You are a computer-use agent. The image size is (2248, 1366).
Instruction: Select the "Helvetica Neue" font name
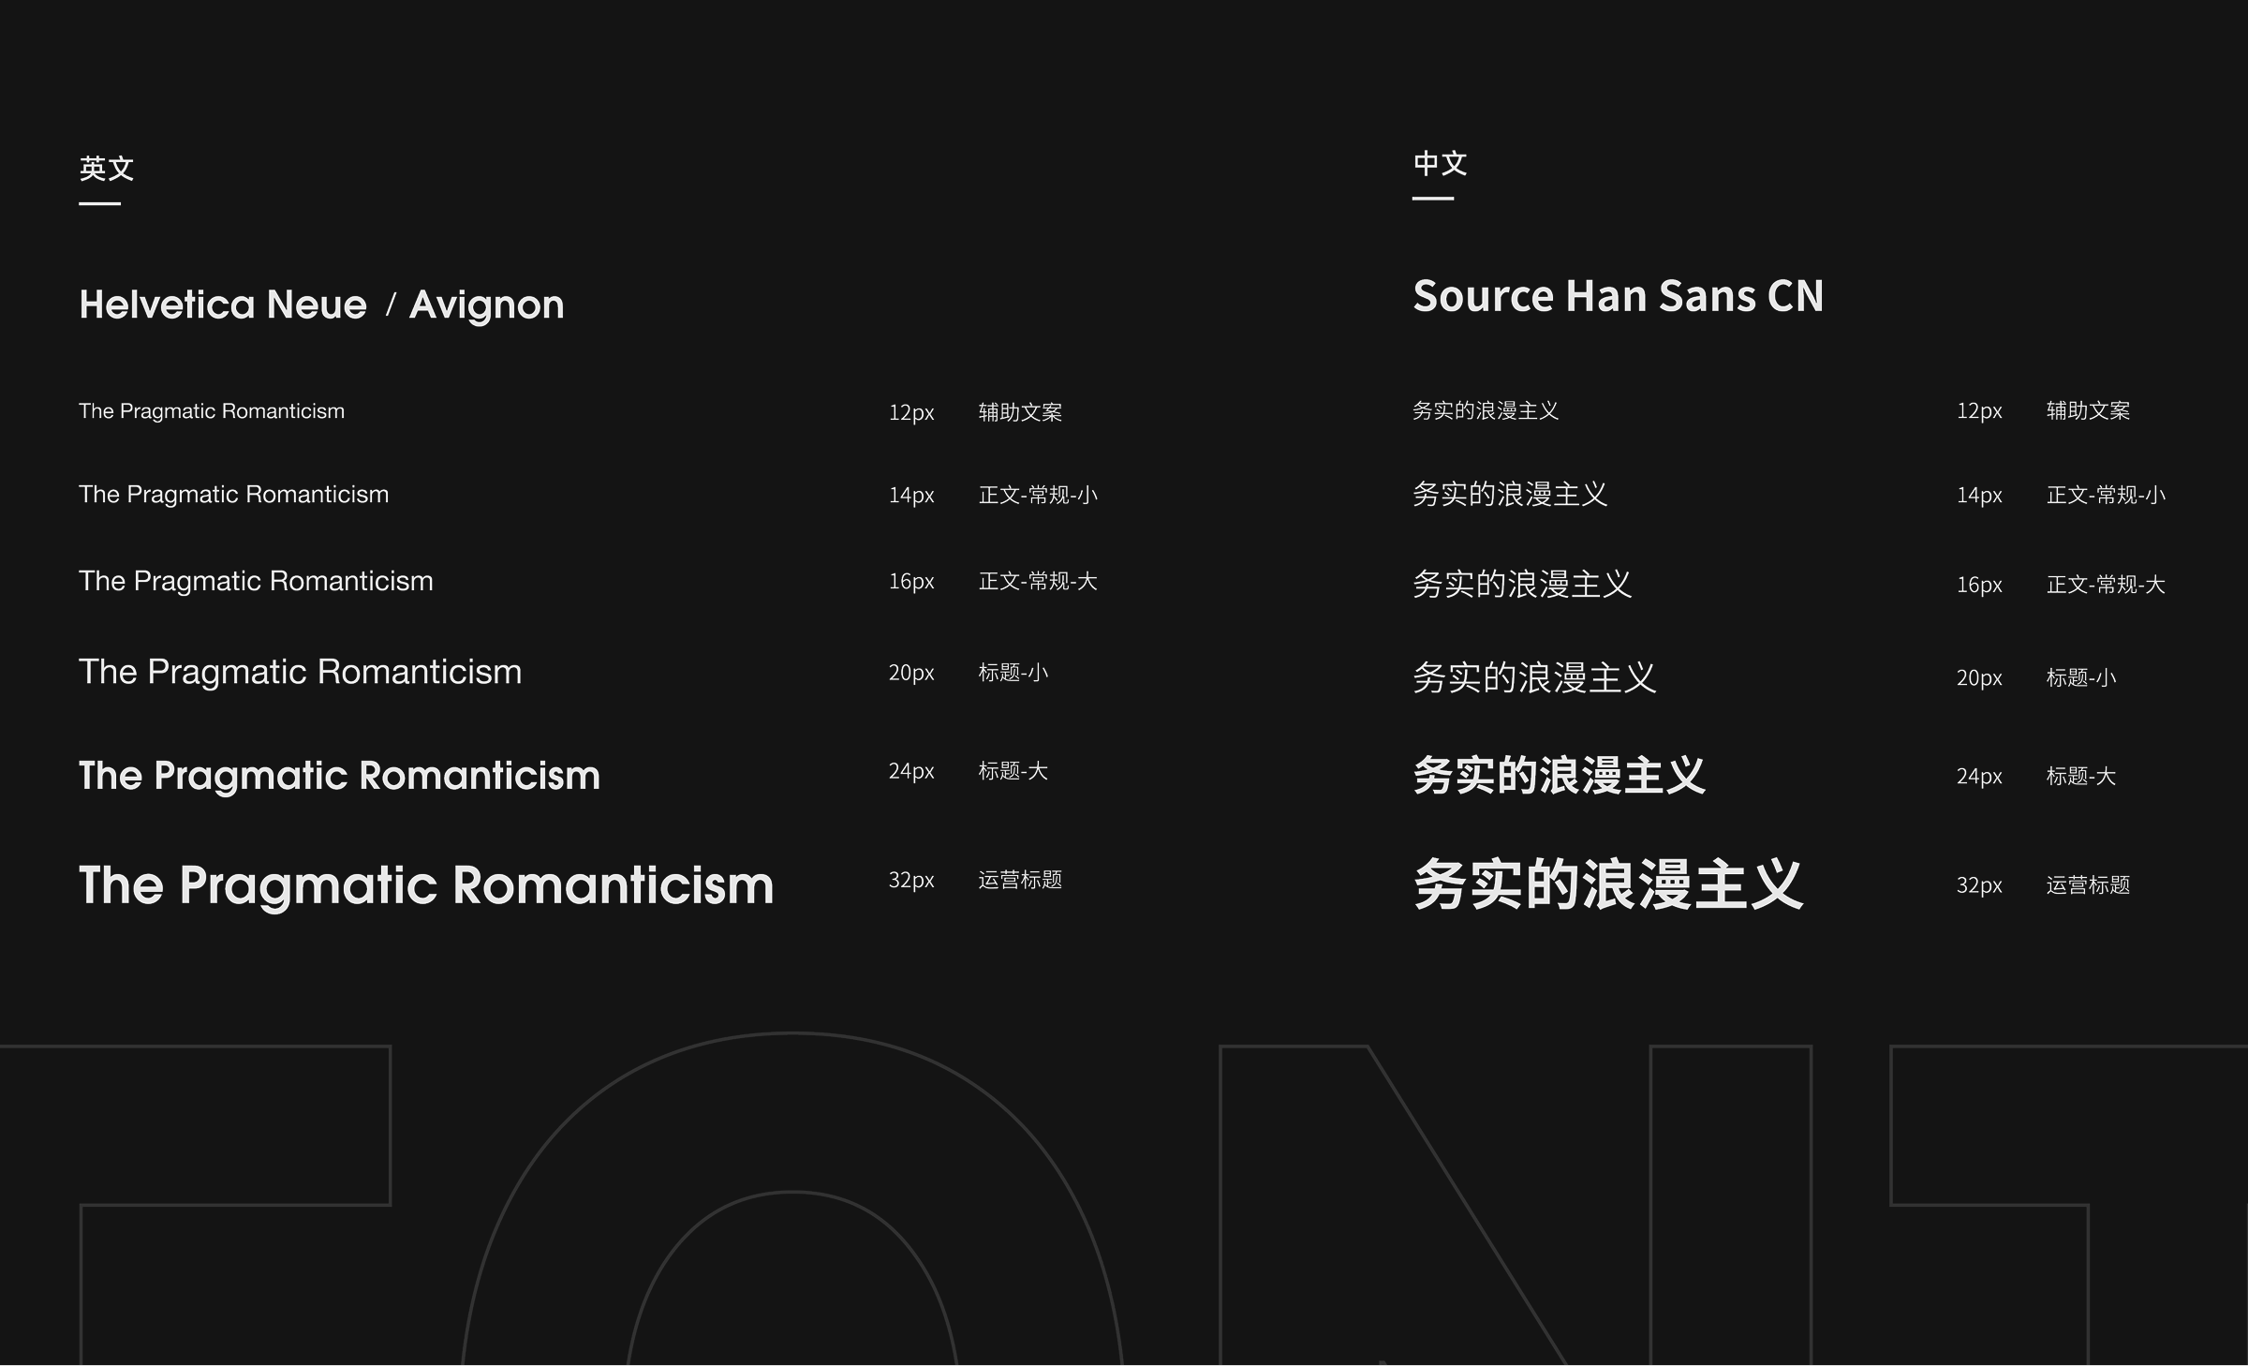point(223,304)
